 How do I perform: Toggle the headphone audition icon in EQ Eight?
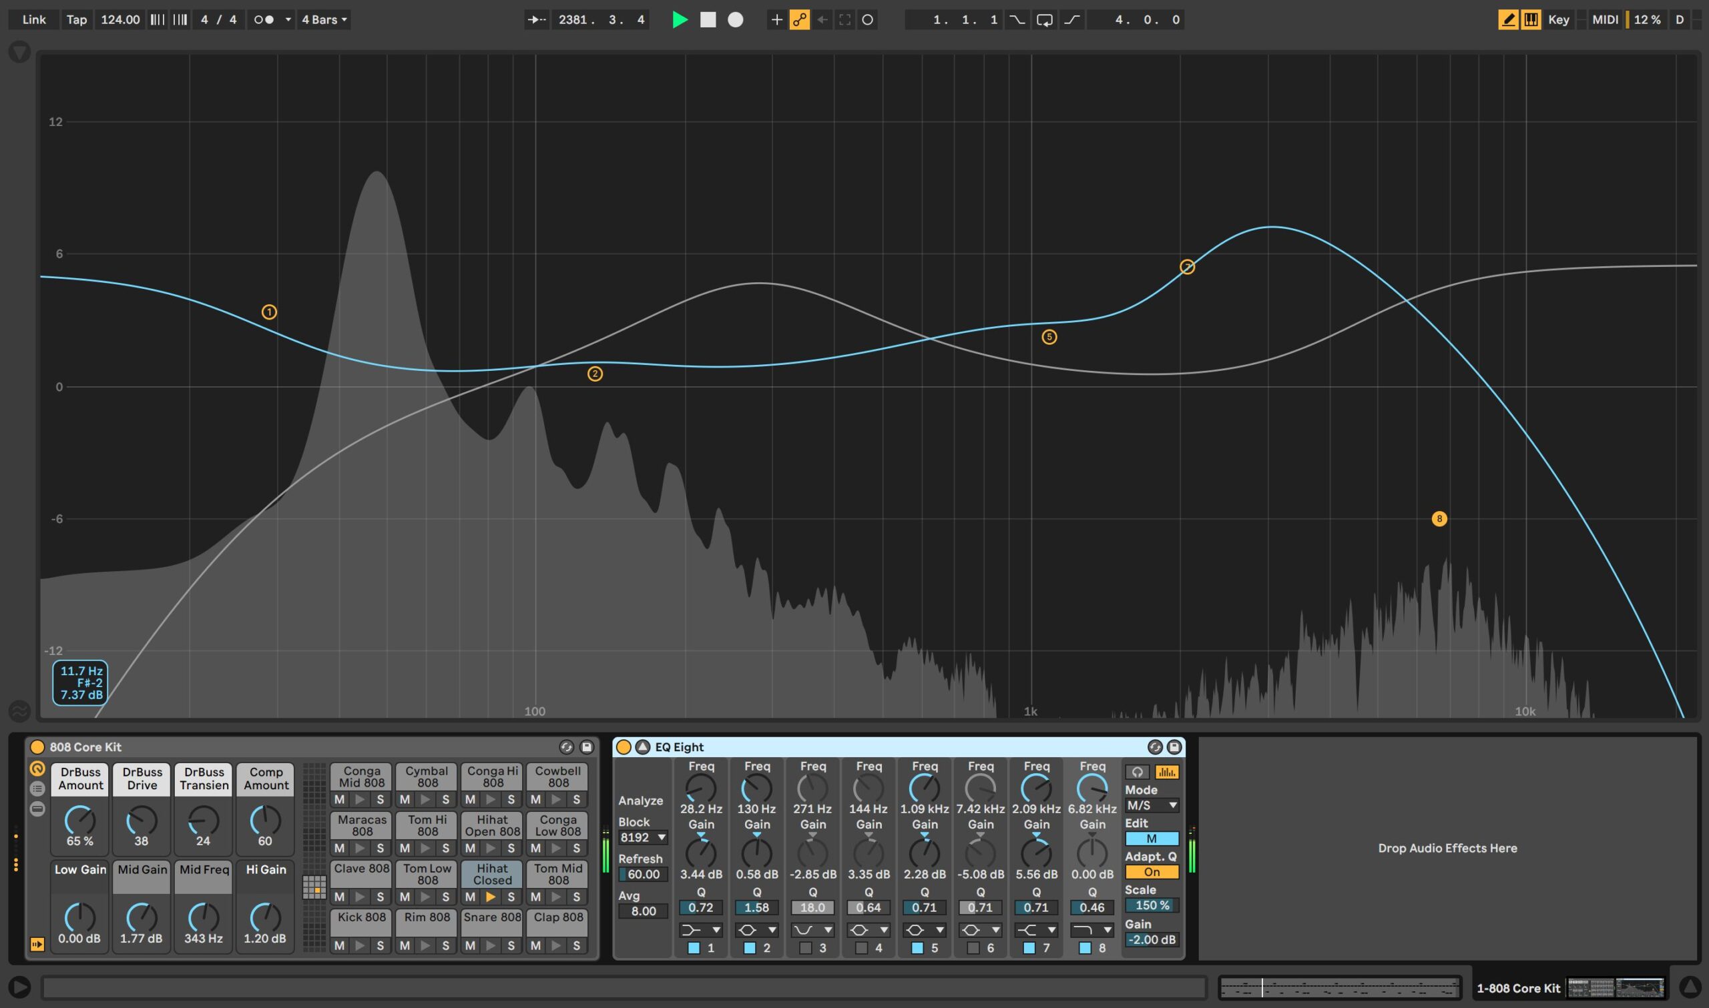coord(1138,773)
